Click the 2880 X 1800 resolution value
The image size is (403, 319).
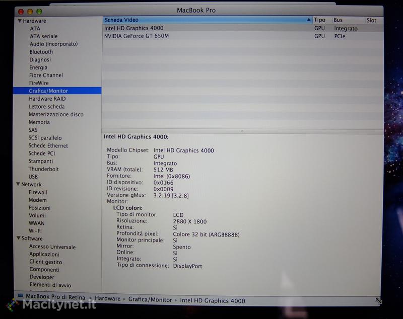coord(190,221)
